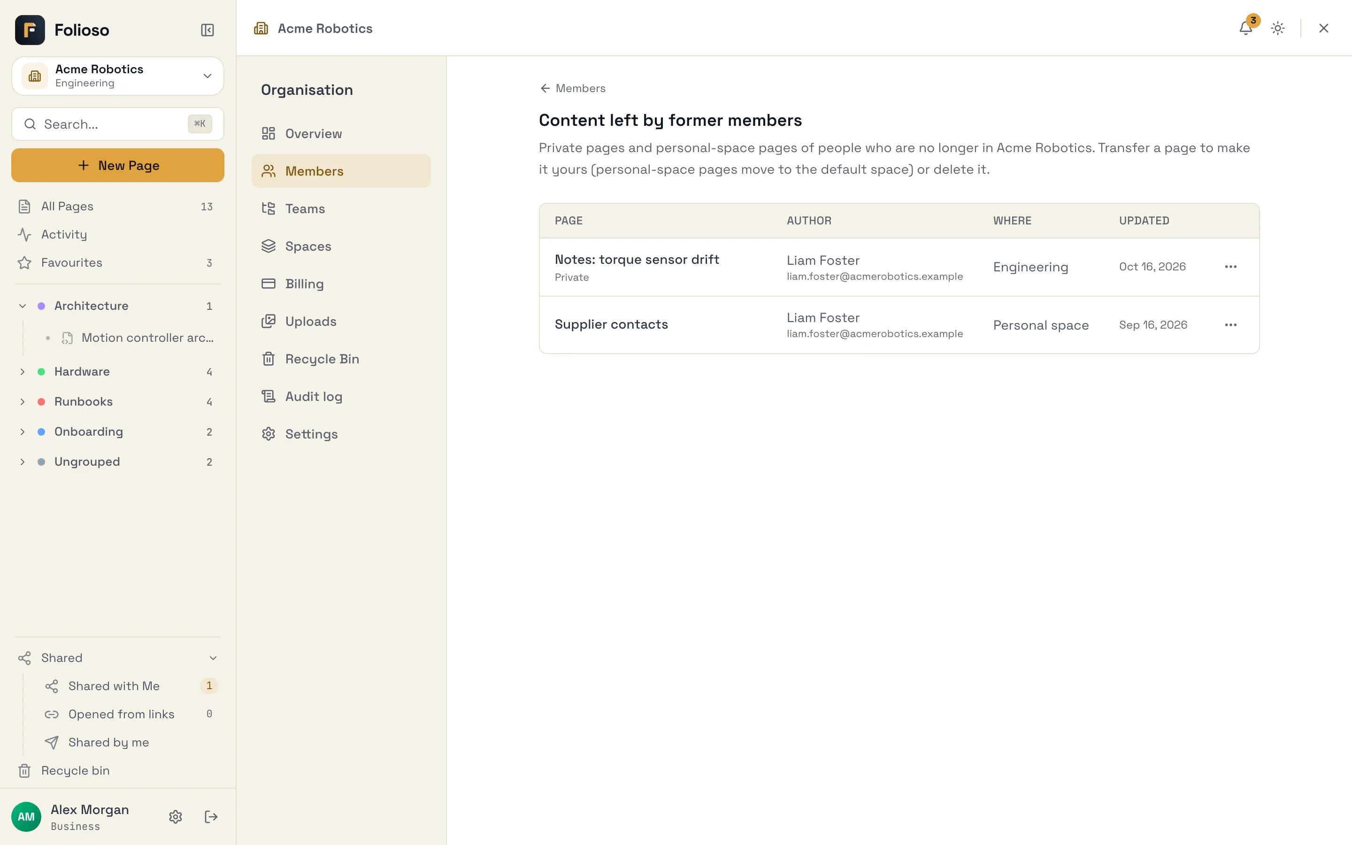Image resolution: width=1352 pixels, height=845 pixels.
Task: Open Opened from links
Action: pyautogui.click(x=131, y=714)
